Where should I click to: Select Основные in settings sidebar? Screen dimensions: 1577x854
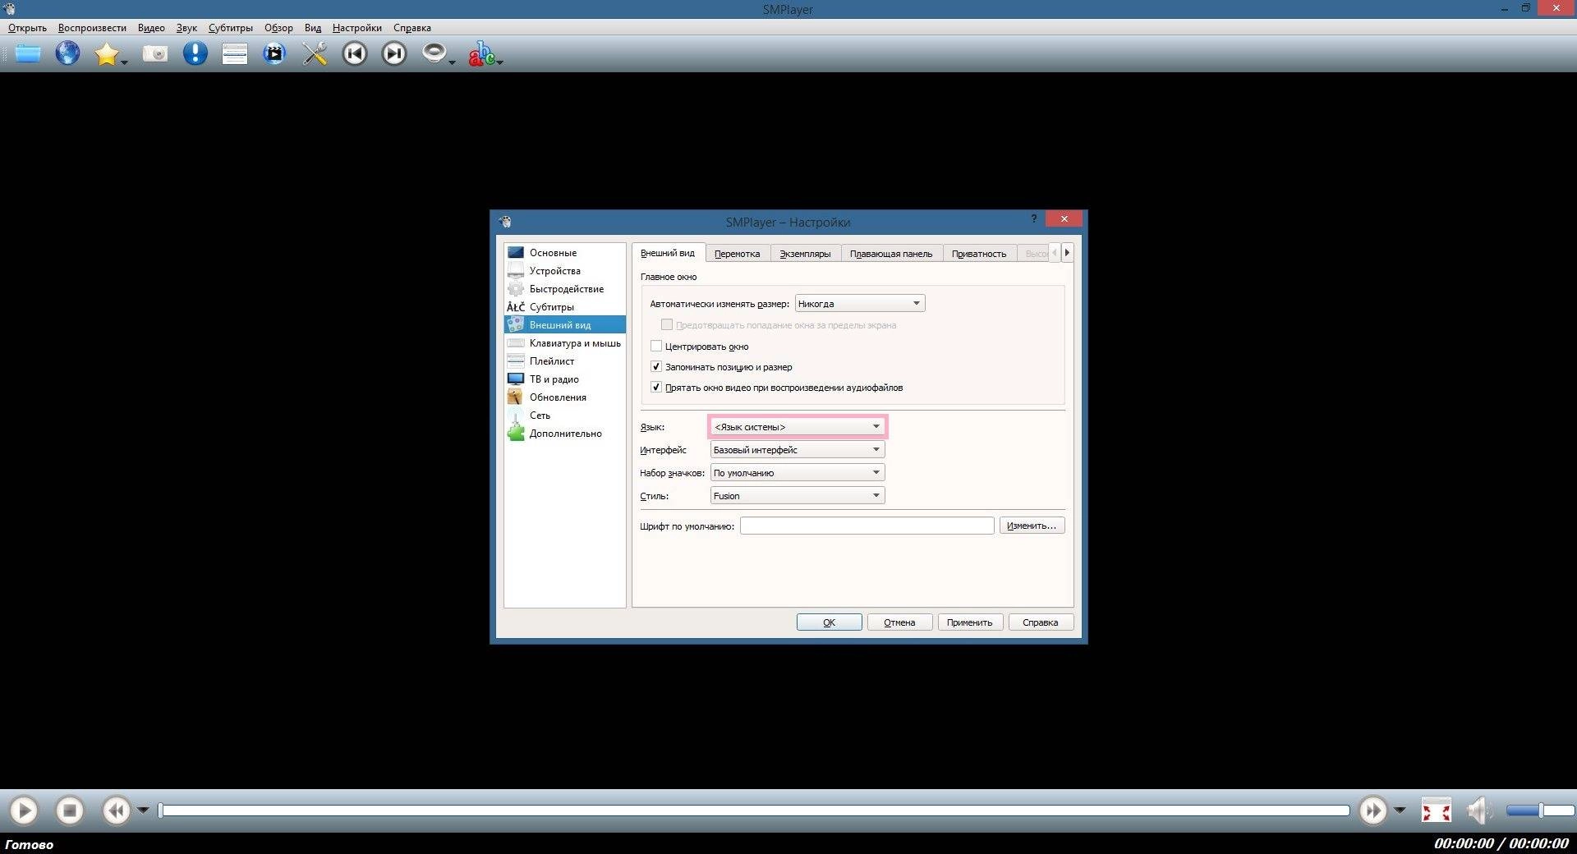point(565,253)
